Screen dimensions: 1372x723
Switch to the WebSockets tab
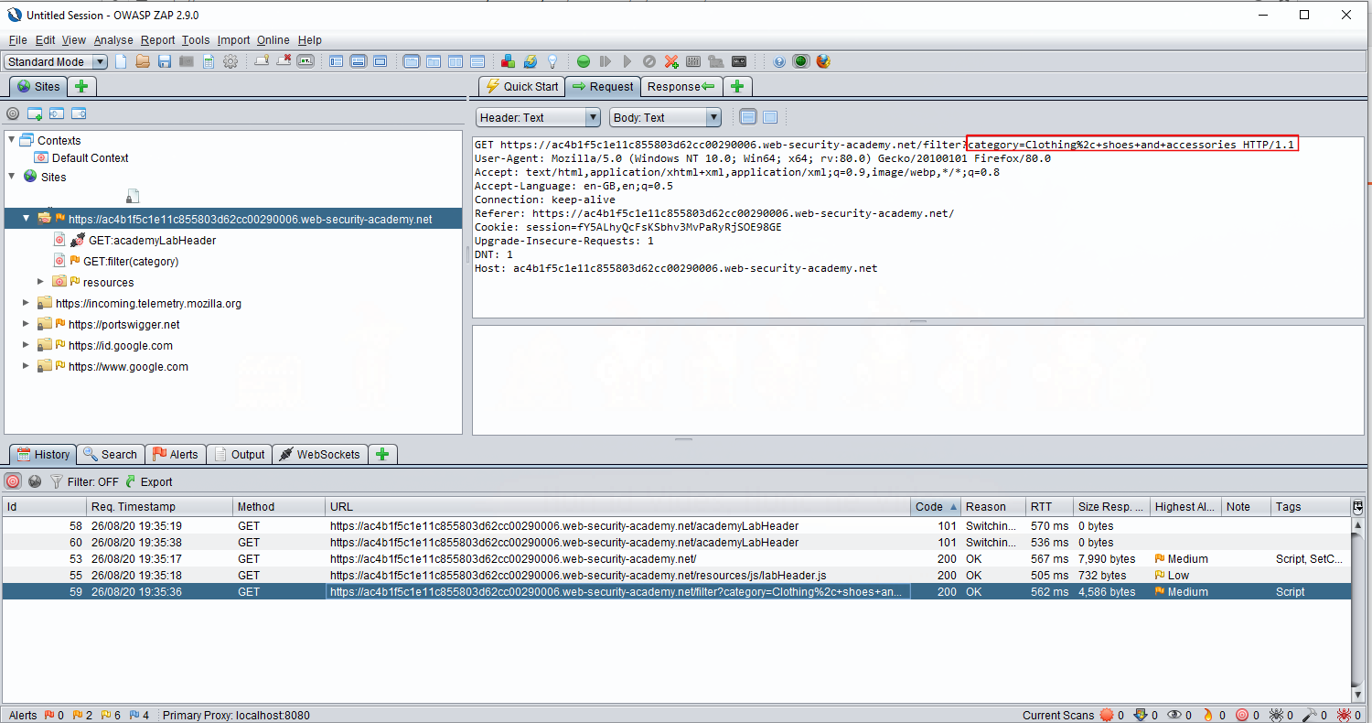coord(319,454)
